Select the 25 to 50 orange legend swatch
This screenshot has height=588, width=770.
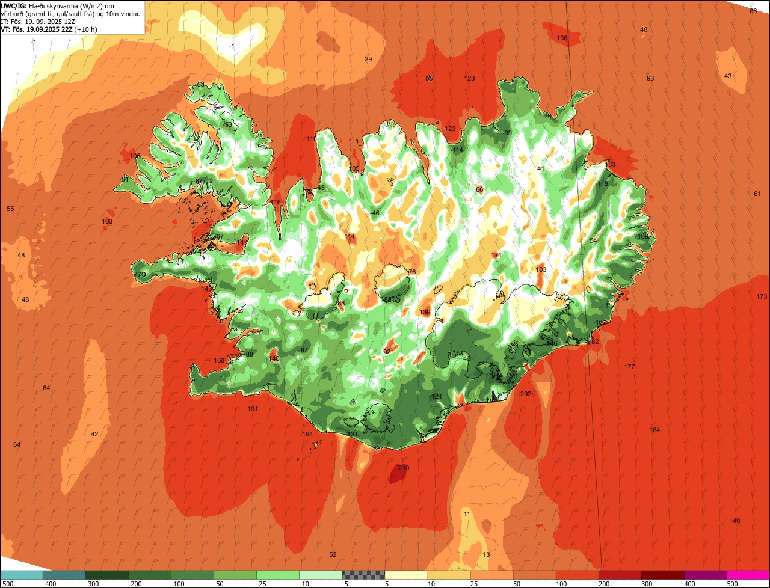(491, 575)
